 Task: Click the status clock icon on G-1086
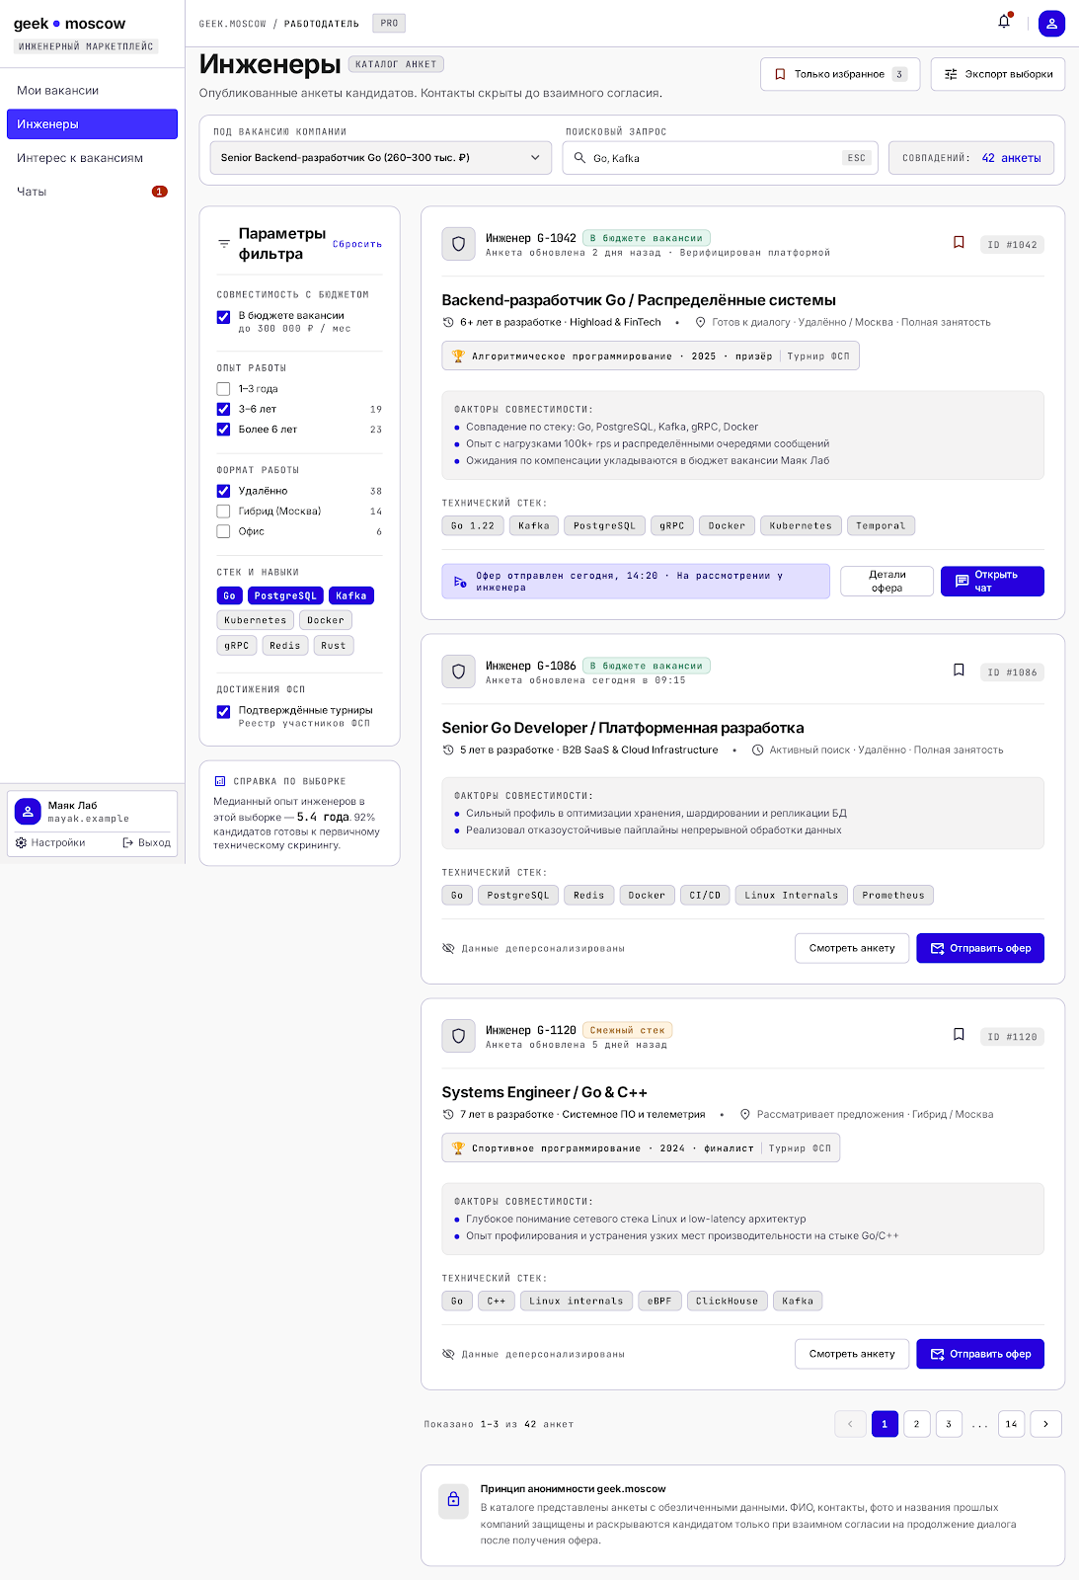click(758, 750)
